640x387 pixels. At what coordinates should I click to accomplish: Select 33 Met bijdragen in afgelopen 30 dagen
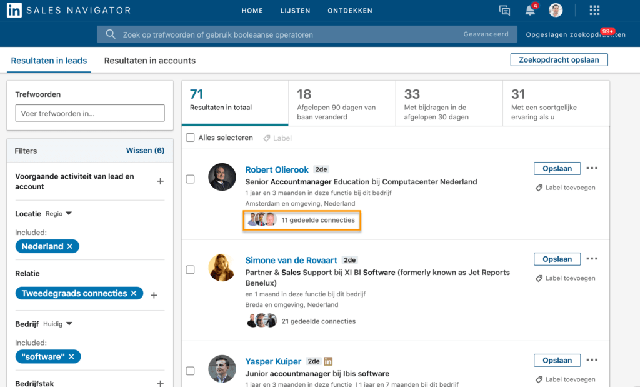point(449,103)
